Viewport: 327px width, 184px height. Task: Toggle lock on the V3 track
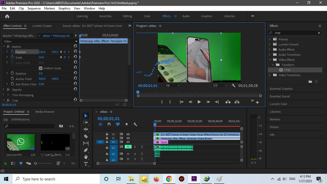(x=107, y=134)
